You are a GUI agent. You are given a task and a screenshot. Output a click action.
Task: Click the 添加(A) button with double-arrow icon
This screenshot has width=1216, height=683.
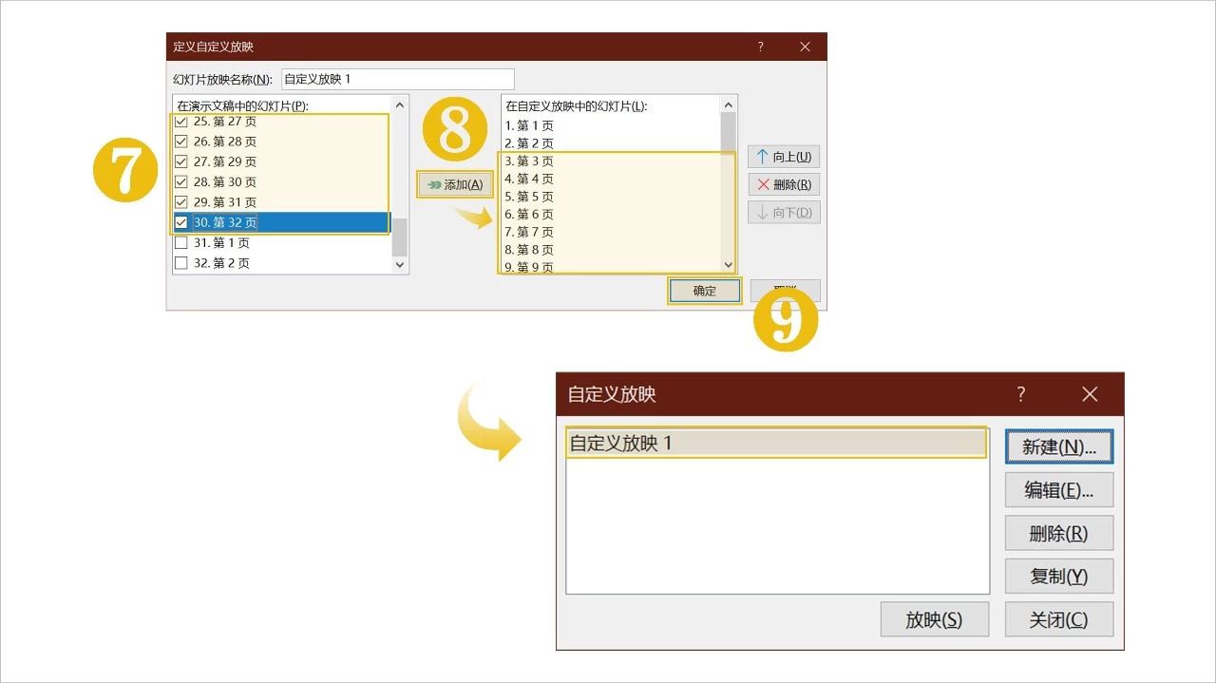454,184
